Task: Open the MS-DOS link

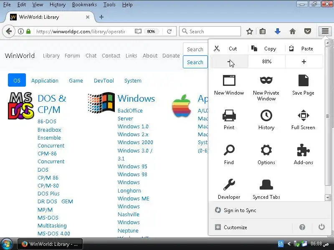Action: pos(48,217)
